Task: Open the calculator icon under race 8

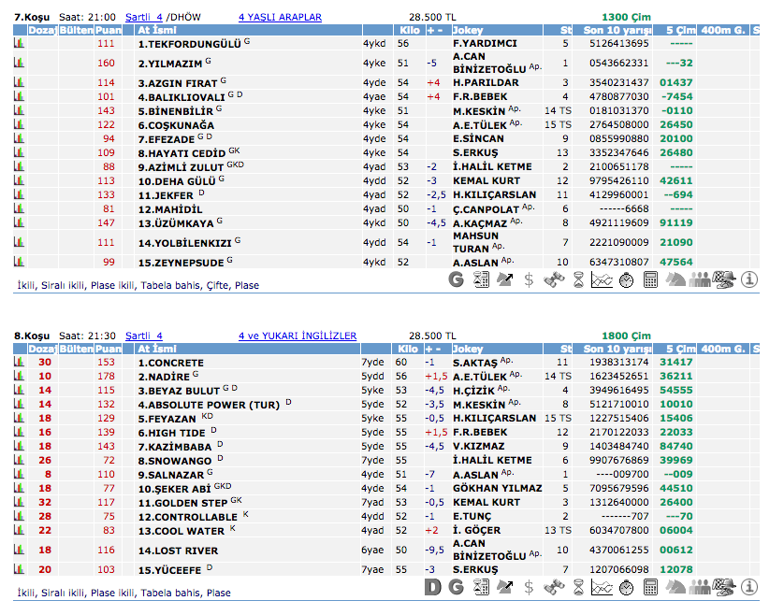Action: [x=650, y=587]
